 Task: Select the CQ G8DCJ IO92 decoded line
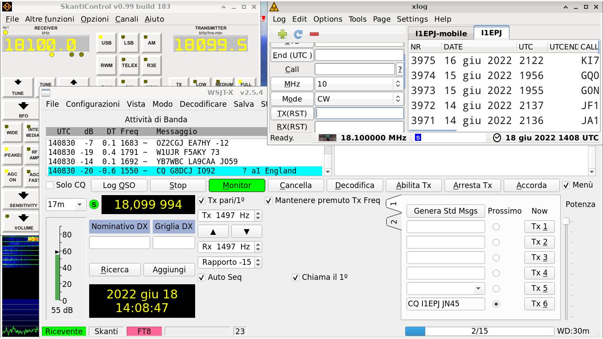point(185,171)
